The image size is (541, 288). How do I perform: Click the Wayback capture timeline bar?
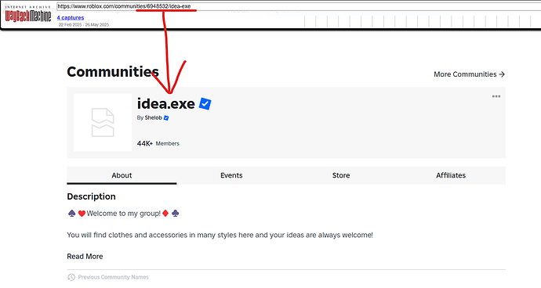(423, 21)
